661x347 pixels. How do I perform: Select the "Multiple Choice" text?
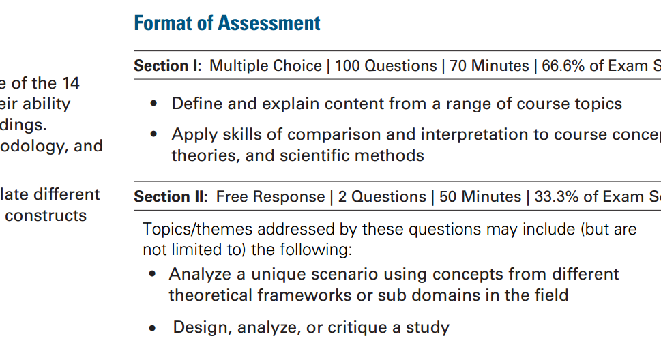(x=265, y=66)
